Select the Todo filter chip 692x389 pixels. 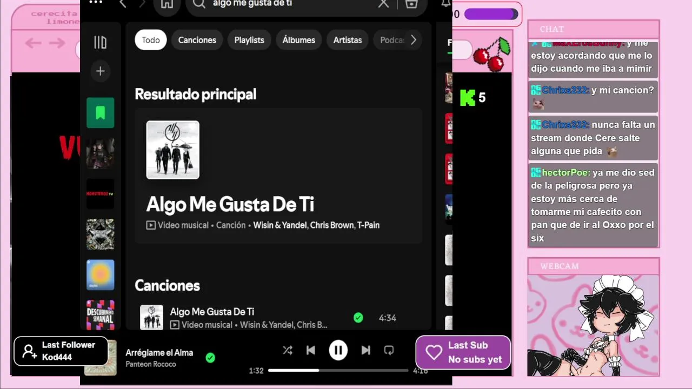[x=151, y=40]
